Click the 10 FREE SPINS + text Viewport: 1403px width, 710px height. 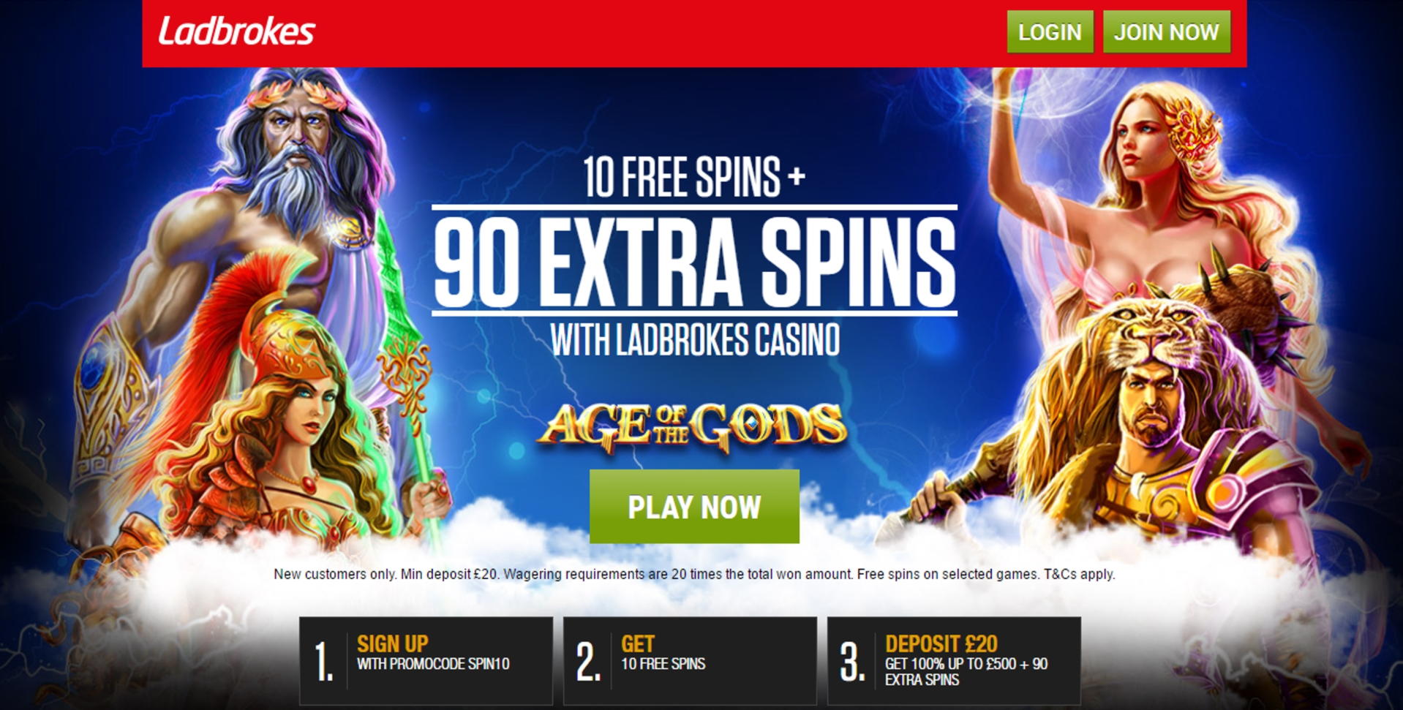(694, 177)
